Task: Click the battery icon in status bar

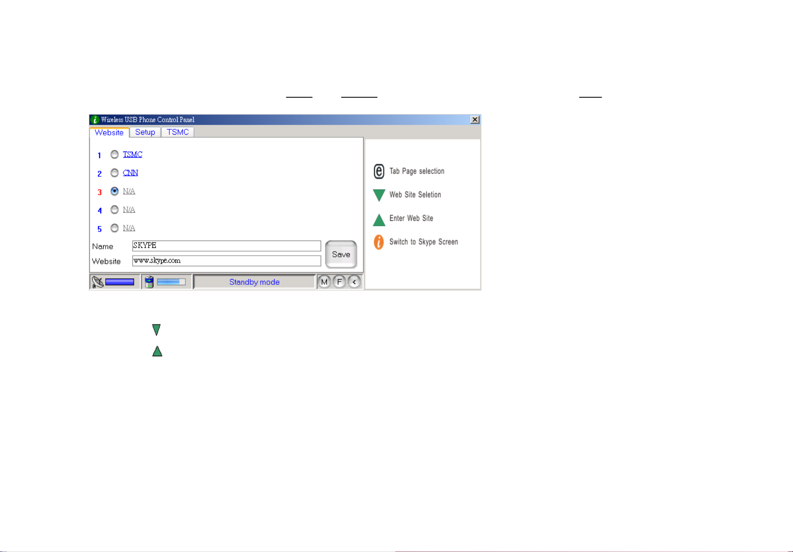Action: click(x=149, y=282)
